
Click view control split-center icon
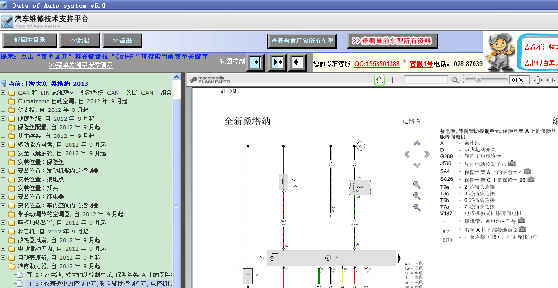[277, 62]
